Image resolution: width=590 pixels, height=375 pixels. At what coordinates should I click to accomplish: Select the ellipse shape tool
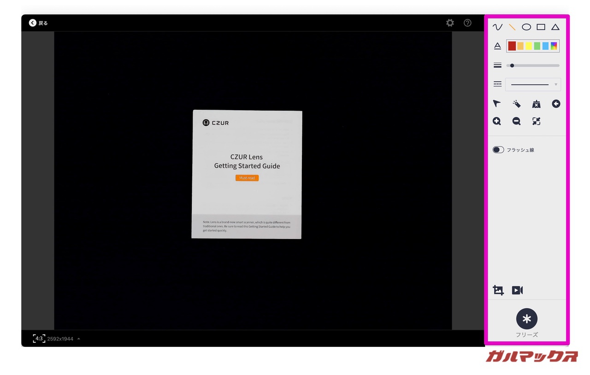coord(526,27)
